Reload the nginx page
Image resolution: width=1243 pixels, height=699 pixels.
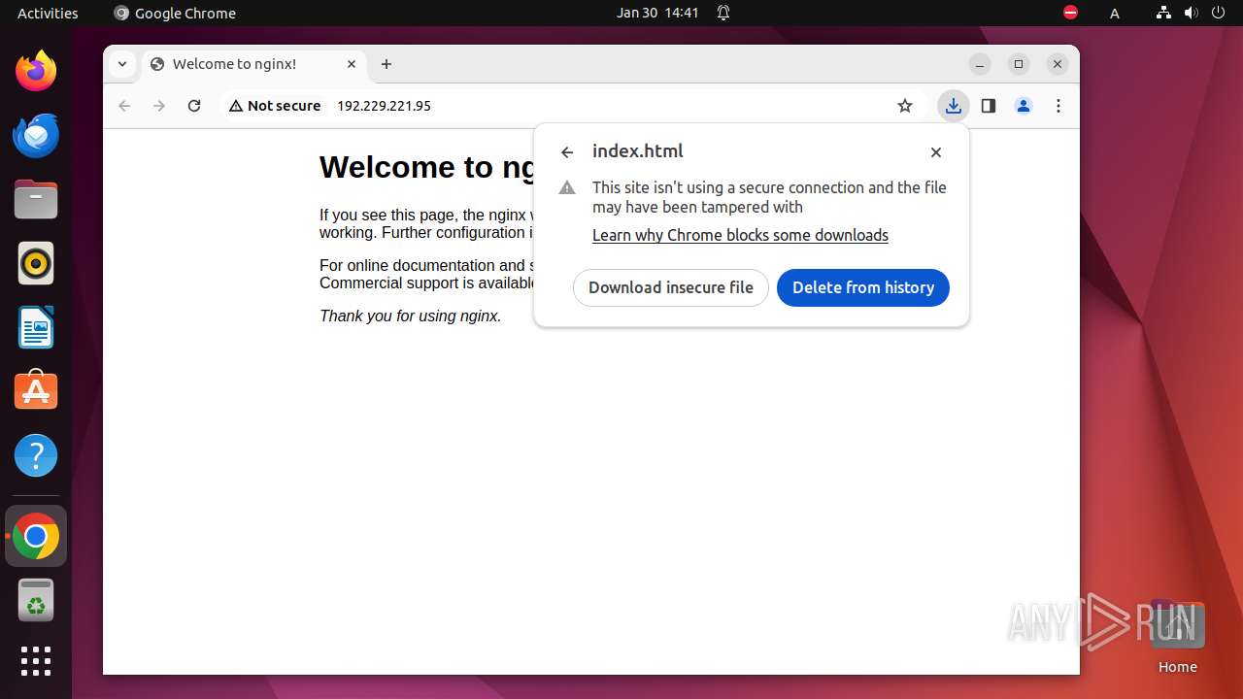point(194,106)
